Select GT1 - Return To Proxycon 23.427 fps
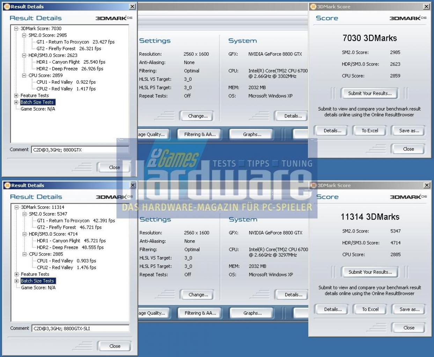 tap(75, 42)
